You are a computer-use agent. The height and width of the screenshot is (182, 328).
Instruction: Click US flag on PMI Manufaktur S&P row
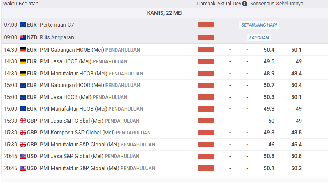click(23, 168)
